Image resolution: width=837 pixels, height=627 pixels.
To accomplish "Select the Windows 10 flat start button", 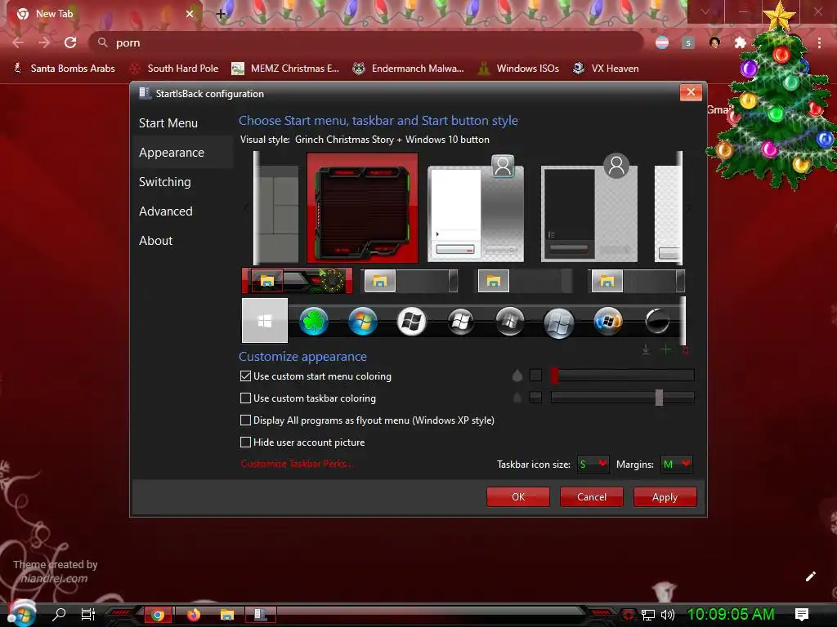I will (x=265, y=320).
